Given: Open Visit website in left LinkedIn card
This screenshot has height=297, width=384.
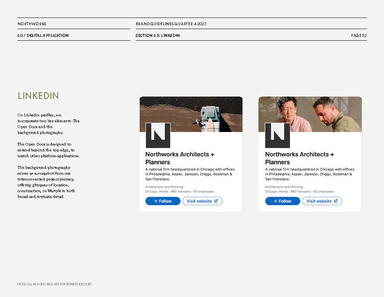Looking at the screenshot, I should [x=202, y=201].
